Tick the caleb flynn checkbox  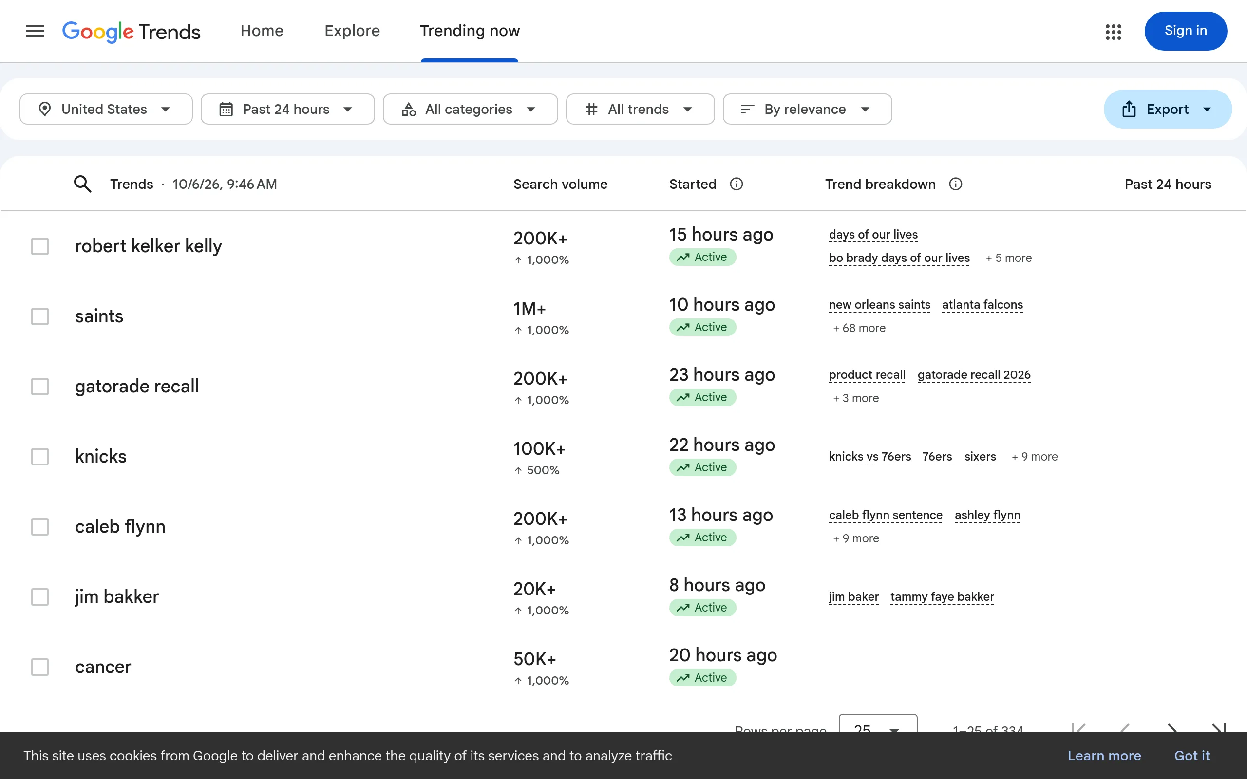(x=39, y=526)
